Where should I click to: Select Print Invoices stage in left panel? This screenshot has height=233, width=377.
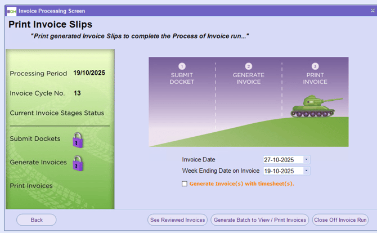[31, 186]
